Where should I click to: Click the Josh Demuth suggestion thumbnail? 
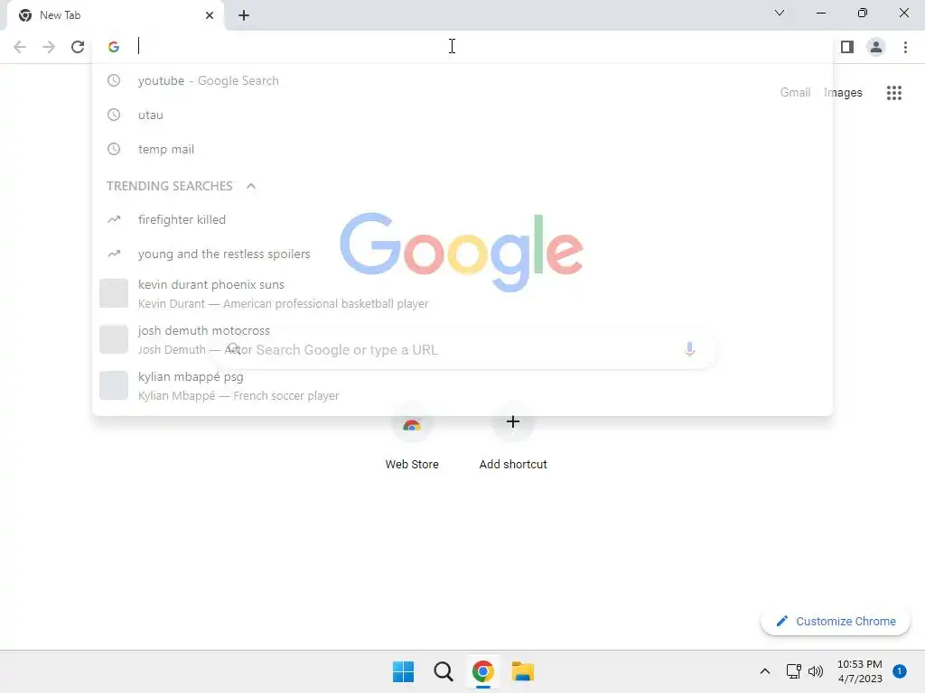click(x=114, y=339)
